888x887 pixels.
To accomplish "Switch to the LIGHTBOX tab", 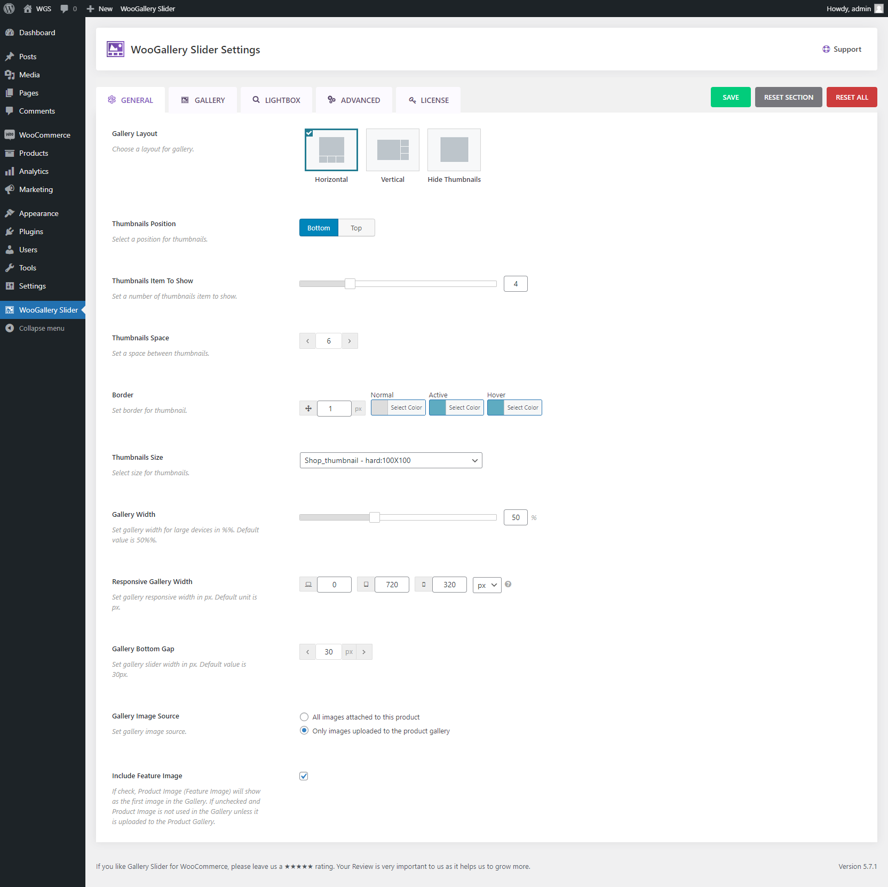I will click(276, 100).
